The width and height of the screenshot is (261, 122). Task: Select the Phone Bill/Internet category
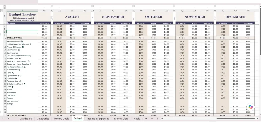[x=22, y=47]
